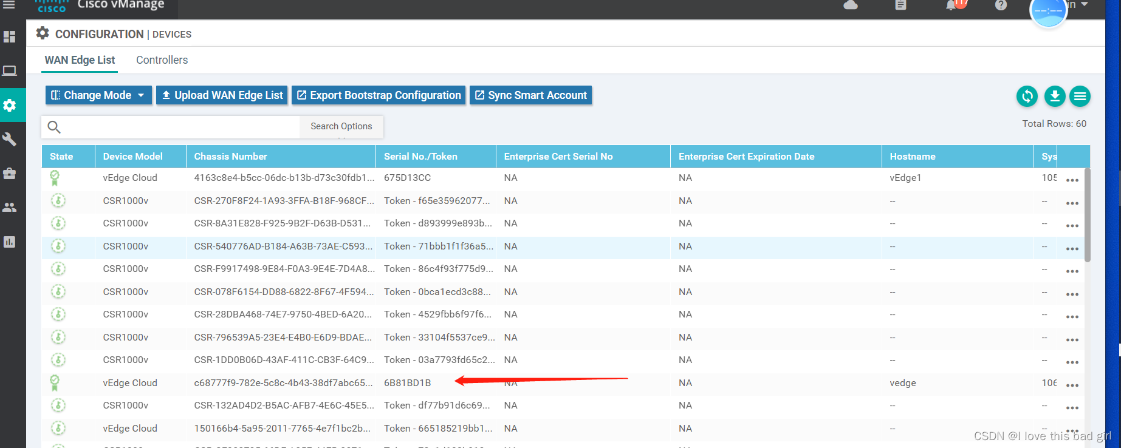
Task: Open the Analytics chart sidebar icon
Action: pos(9,242)
